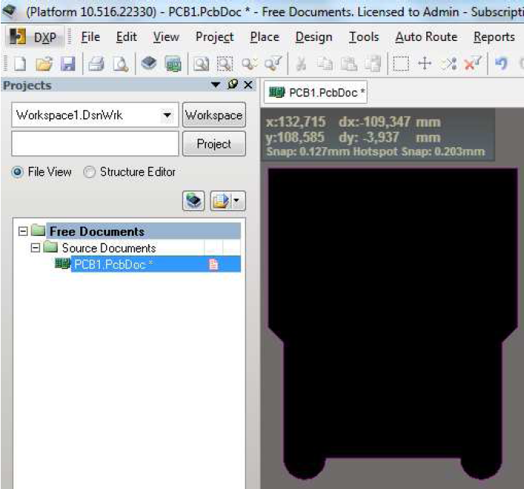524x489 pixels.
Task: Open Projects panel options down arrow
Action: (x=216, y=85)
